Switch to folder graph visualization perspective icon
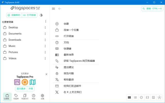The width and height of the screenshot is (165, 103). click(159, 97)
